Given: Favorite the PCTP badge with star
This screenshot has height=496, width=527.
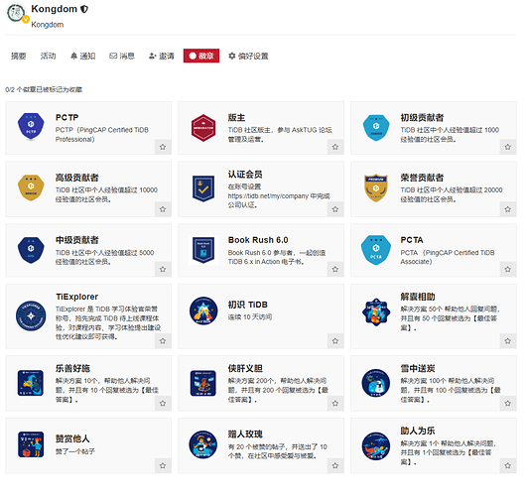Looking at the screenshot, I should click(163, 147).
